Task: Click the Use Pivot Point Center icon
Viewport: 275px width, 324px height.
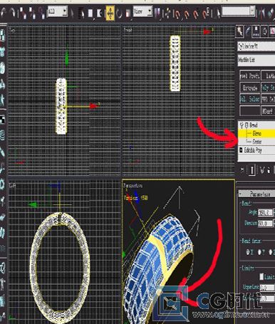Action: pyautogui.click(x=157, y=12)
